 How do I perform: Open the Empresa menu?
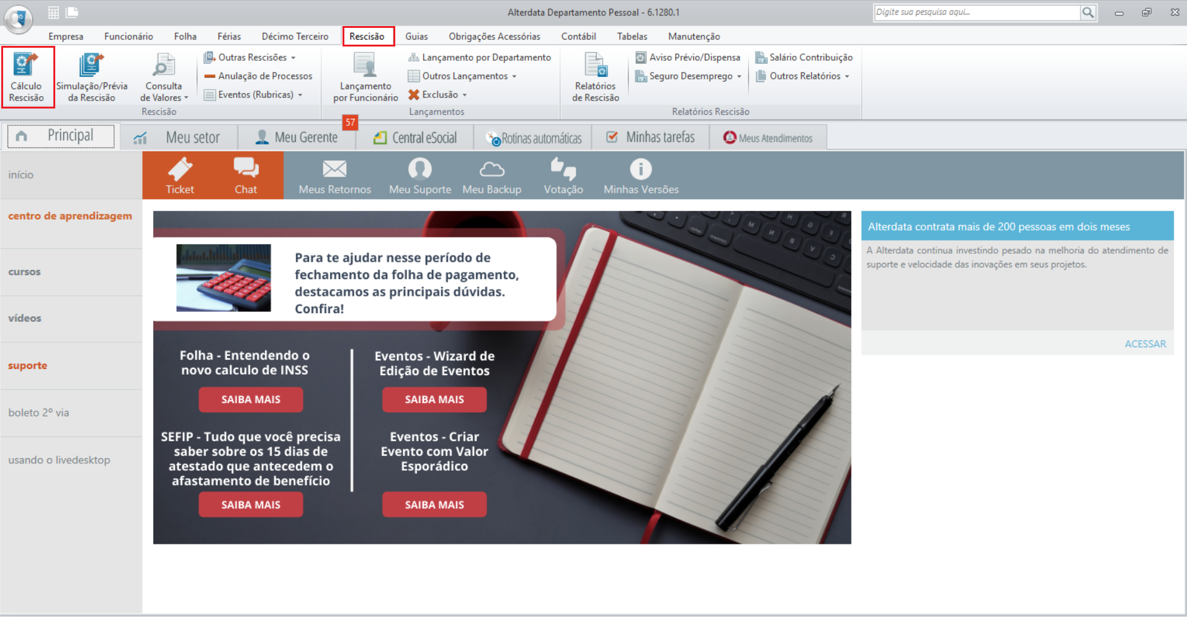pos(66,36)
